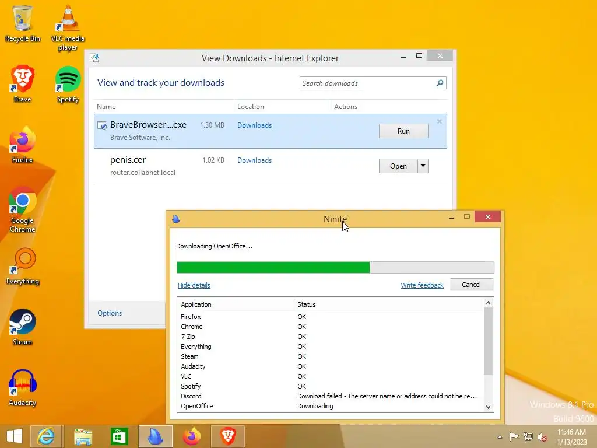Select the Google Chrome desktop shortcut
The width and height of the screenshot is (597, 448).
23,209
